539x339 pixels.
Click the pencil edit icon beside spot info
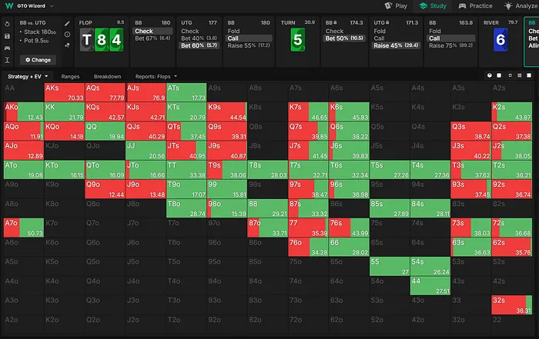68,24
